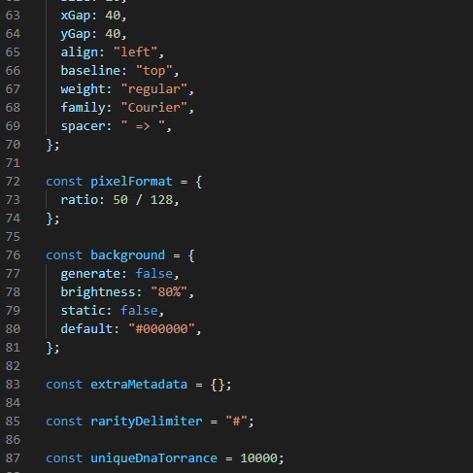This screenshot has height=473, width=473.
Task: Click the 10000 number value
Action: [258, 458]
